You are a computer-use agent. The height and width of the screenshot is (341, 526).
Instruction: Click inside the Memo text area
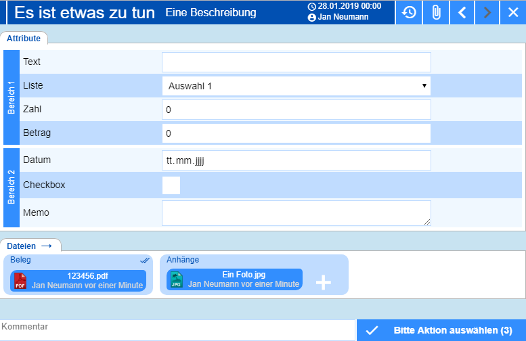tap(297, 213)
